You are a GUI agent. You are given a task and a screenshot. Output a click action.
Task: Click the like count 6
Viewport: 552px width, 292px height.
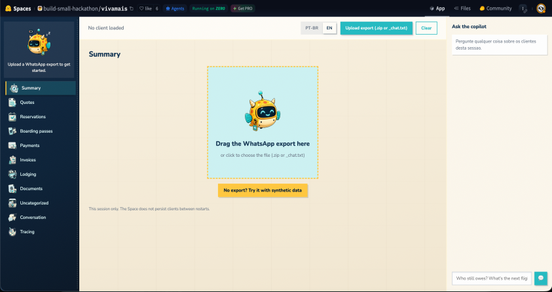tap(157, 8)
